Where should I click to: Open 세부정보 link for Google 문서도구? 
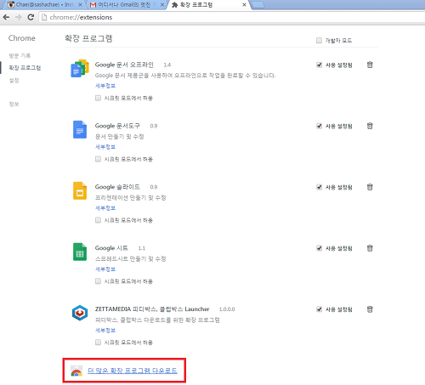tap(105, 147)
